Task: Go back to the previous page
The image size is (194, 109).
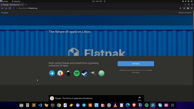Action: click(2, 8)
